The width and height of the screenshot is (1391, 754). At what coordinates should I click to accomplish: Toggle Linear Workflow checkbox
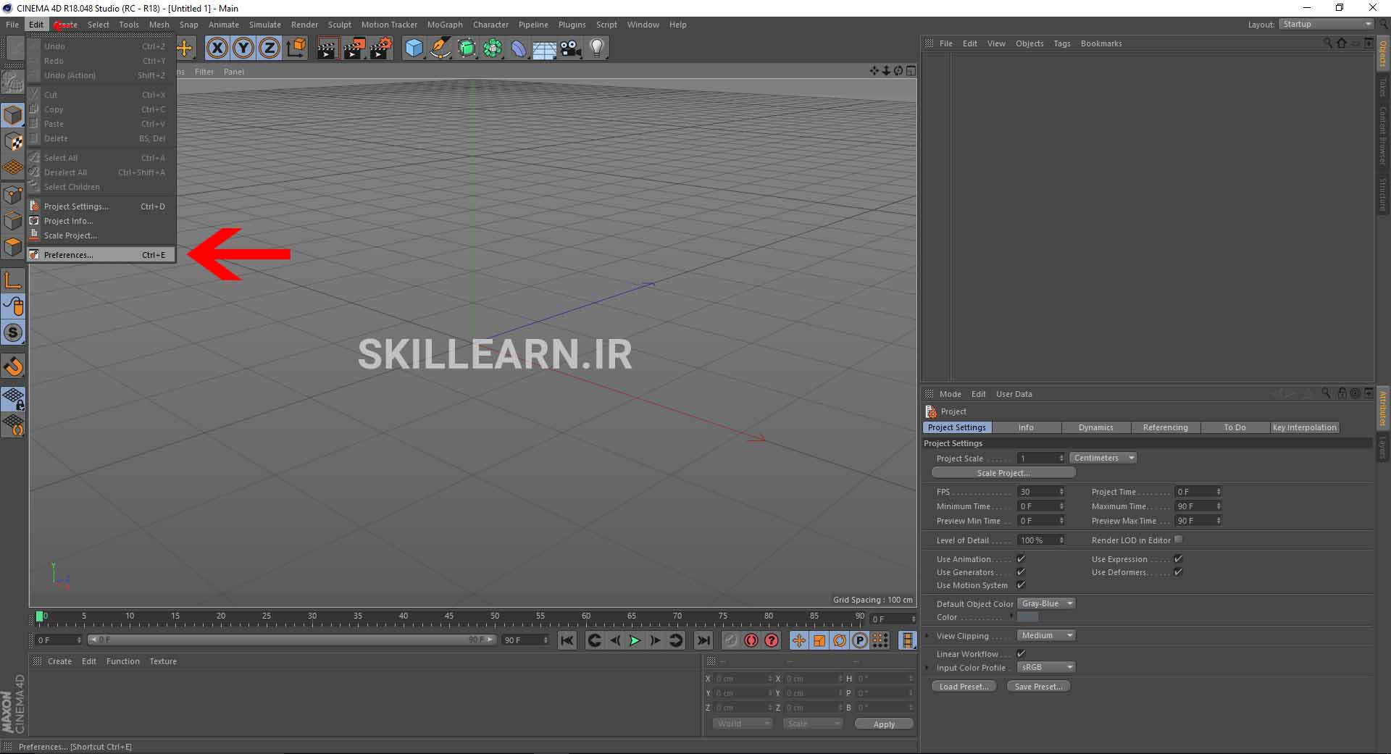1021,653
